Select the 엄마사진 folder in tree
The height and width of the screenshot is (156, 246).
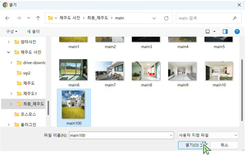pyautogui.click(x=25, y=42)
